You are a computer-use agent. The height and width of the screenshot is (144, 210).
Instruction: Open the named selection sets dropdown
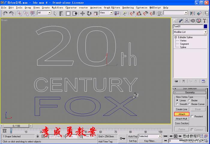point(186,13)
